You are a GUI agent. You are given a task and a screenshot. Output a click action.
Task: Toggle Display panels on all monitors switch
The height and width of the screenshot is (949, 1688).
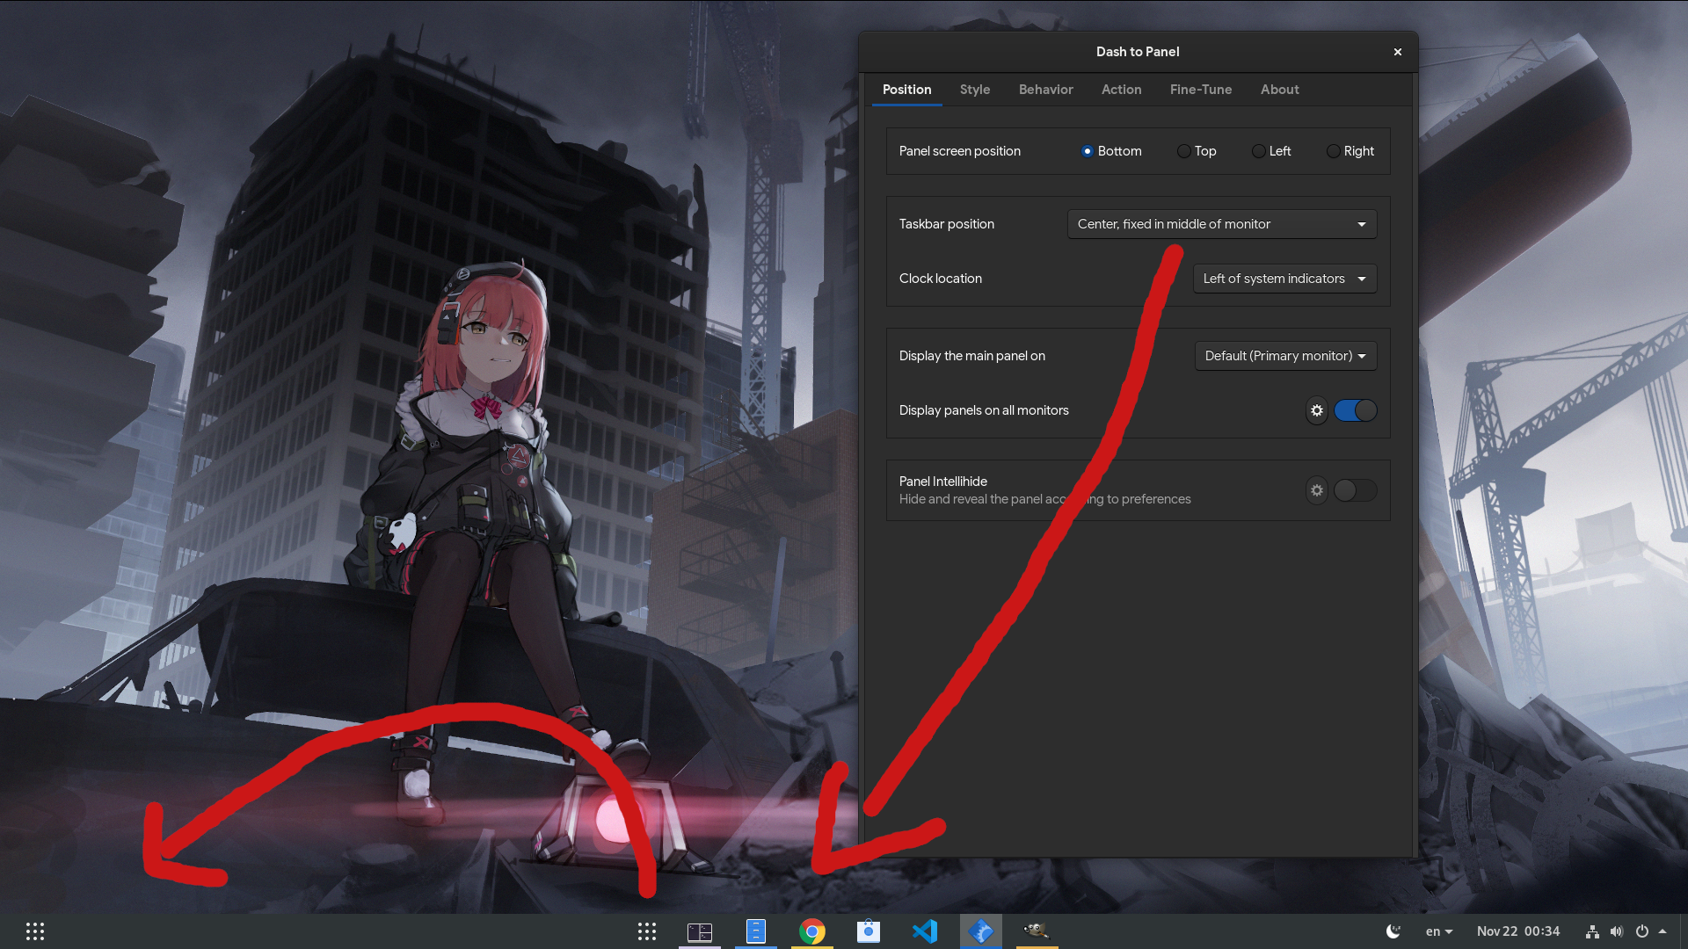(1356, 410)
